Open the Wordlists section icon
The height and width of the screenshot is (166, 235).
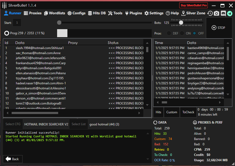pos(46,13)
